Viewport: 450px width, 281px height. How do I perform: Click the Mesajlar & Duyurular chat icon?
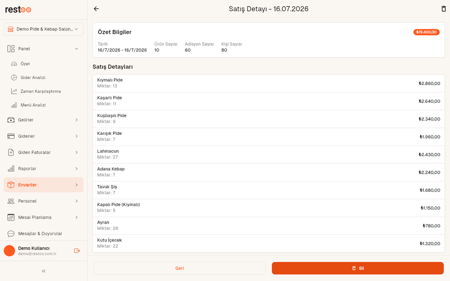[11, 234]
